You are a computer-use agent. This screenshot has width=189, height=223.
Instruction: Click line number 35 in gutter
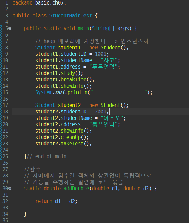click(x=5, y=221)
